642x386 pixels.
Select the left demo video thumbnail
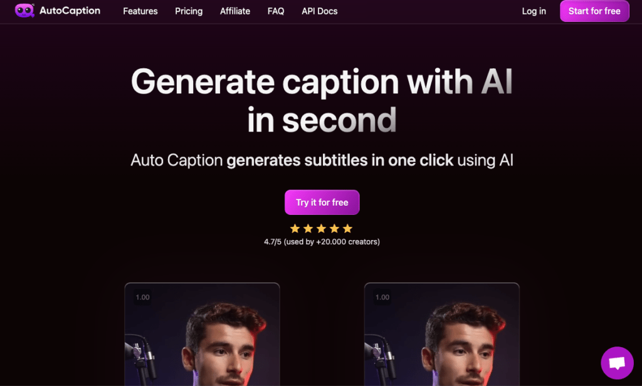tap(203, 334)
